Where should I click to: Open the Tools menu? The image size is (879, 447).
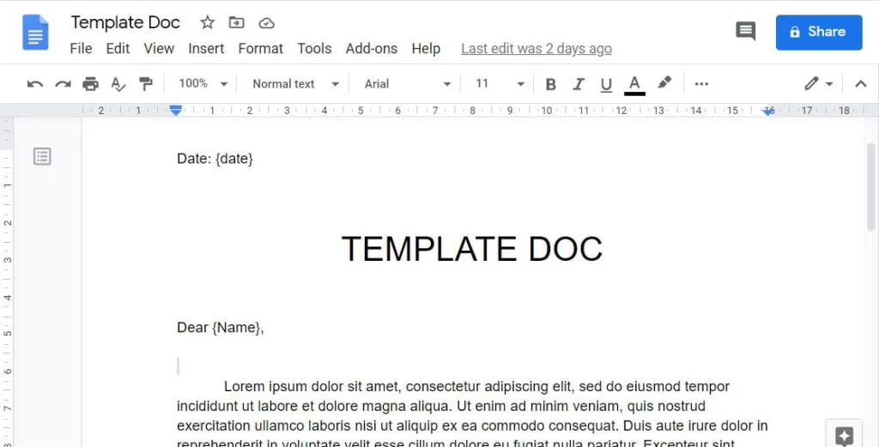314,49
